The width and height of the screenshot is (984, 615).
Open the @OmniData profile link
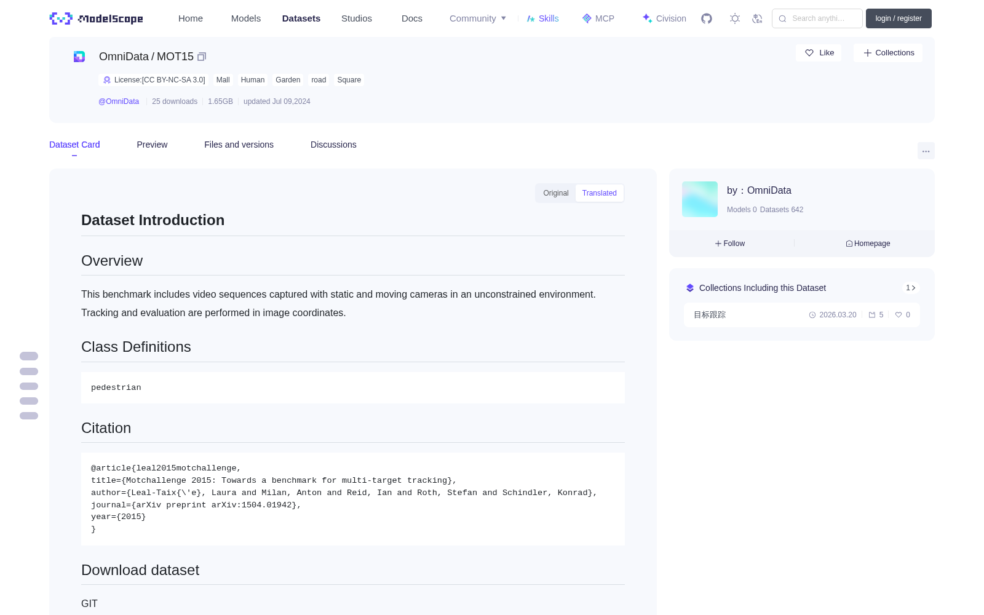click(119, 101)
